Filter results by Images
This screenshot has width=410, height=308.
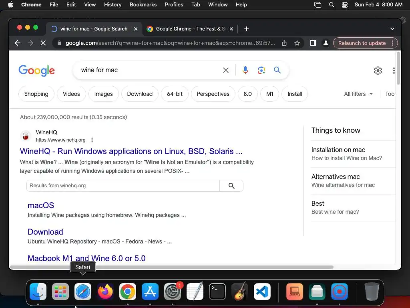point(104,94)
